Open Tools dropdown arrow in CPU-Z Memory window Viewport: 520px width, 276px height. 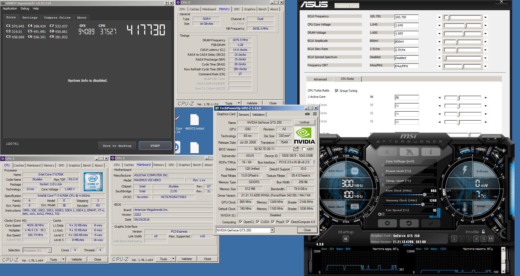tap(239, 103)
